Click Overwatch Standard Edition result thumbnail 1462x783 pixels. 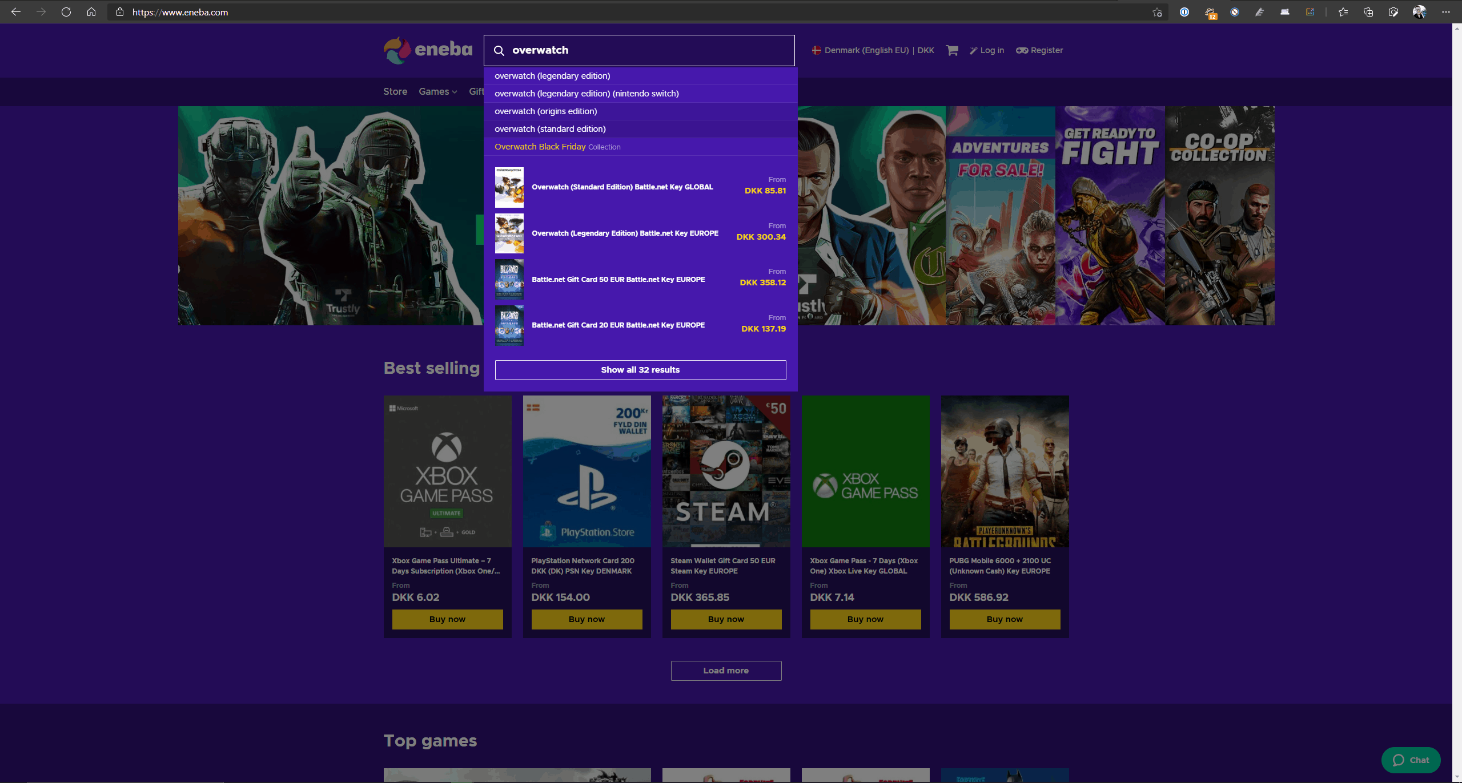click(509, 187)
